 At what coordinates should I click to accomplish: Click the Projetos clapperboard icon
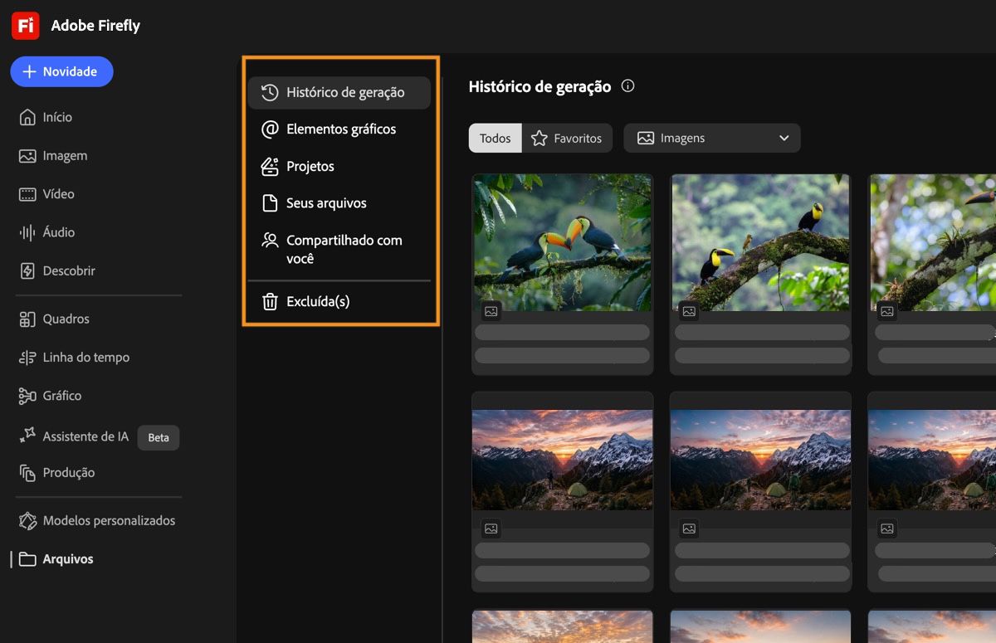coord(270,166)
